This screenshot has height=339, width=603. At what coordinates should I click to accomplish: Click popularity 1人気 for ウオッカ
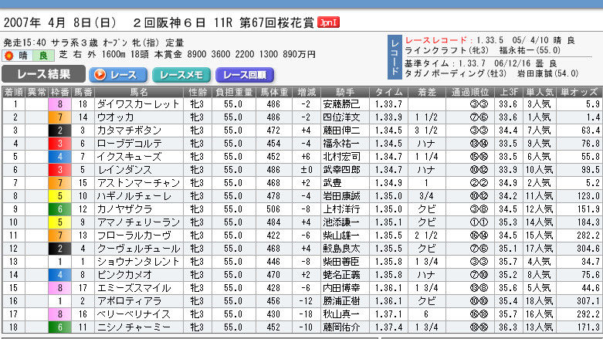point(539,117)
